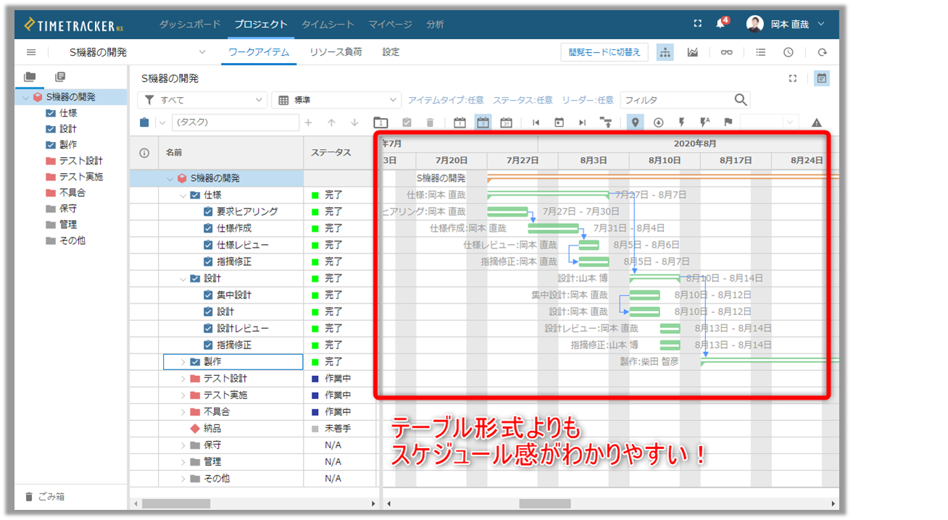The width and height of the screenshot is (948, 520).
Task: Click the refresh reload icon
Action: pos(822,52)
